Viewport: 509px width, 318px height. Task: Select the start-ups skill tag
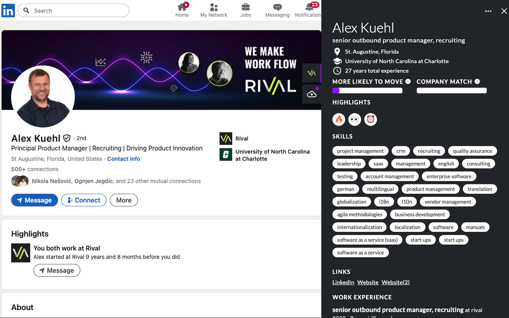coord(421,240)
